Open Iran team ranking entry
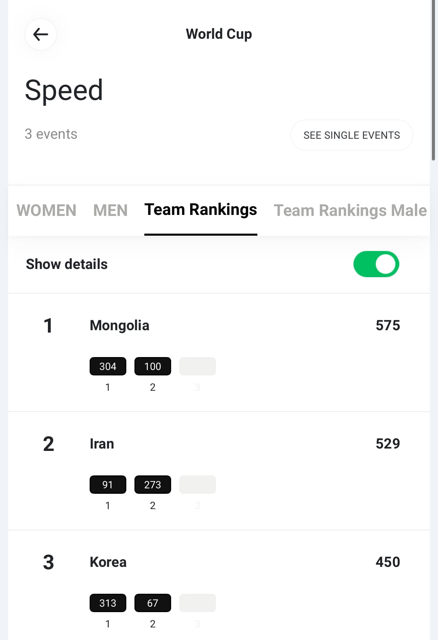 point(102,444)
